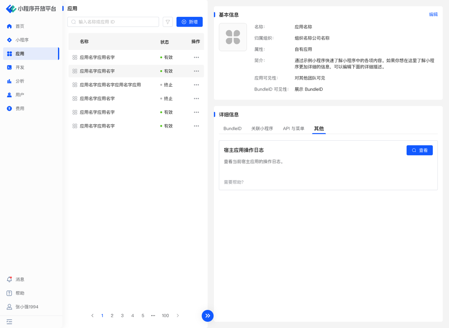449x328 pixels.
Task: Focus the name or app ID search field
Action: 116,22
